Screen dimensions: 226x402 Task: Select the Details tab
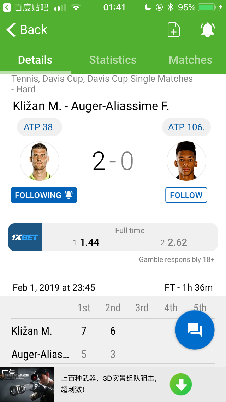[35, 60]
